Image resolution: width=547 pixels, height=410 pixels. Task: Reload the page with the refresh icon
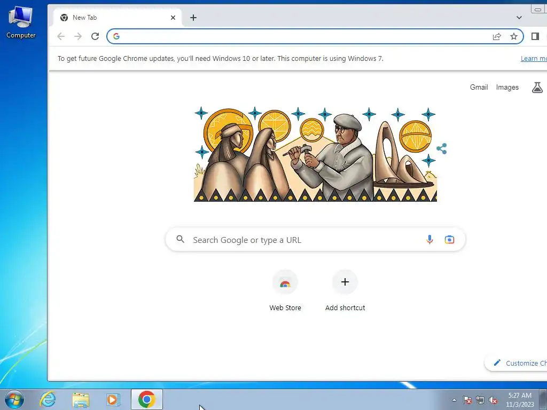click(95, 36)
